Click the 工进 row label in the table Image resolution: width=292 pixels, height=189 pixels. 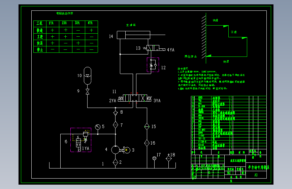40,37
